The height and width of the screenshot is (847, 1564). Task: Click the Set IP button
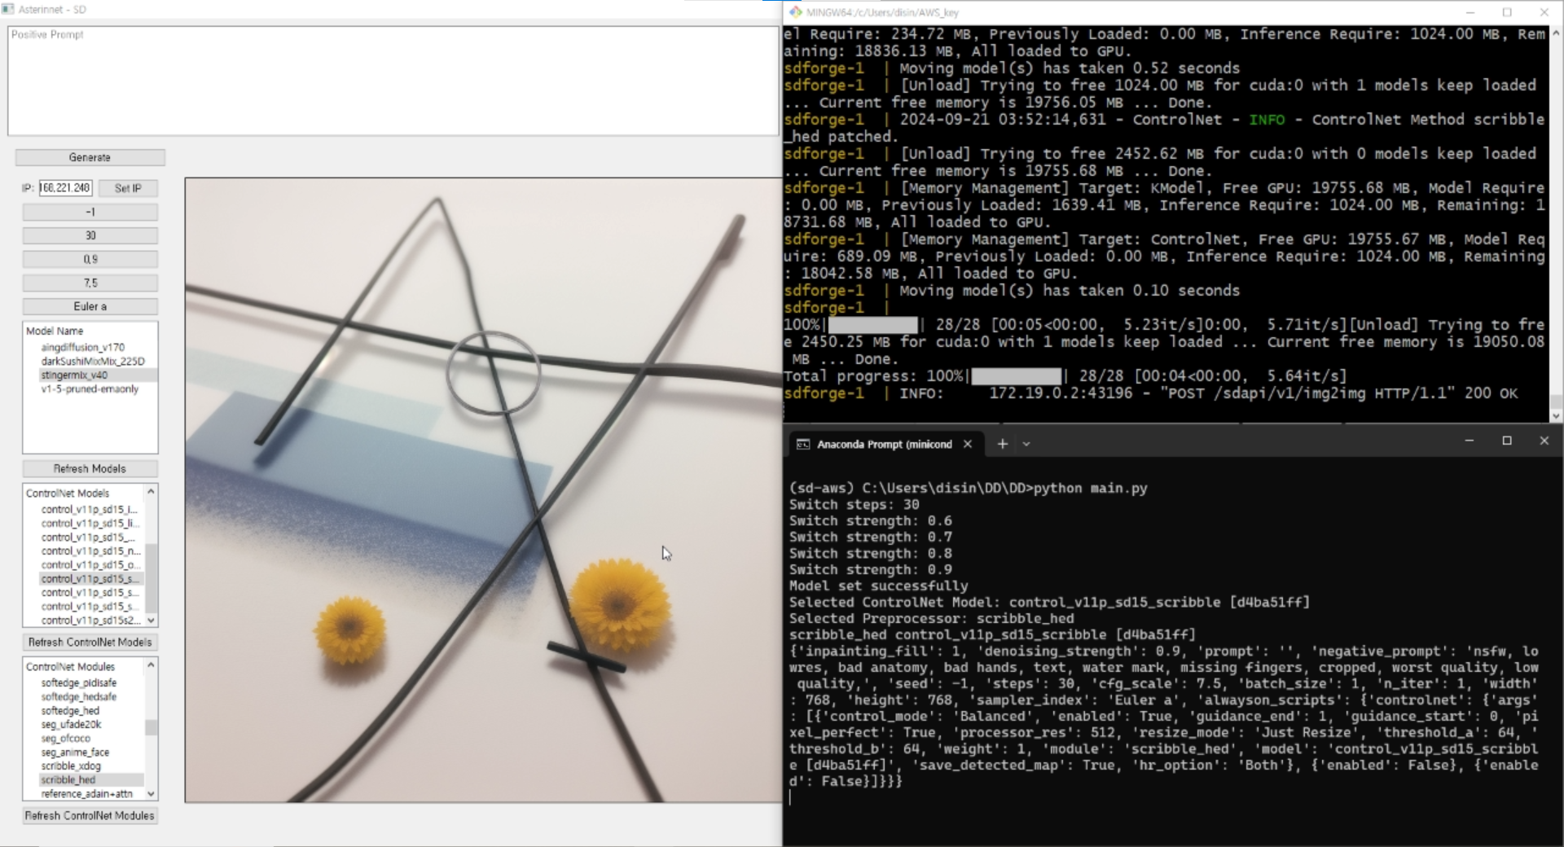tap(128, 188)
